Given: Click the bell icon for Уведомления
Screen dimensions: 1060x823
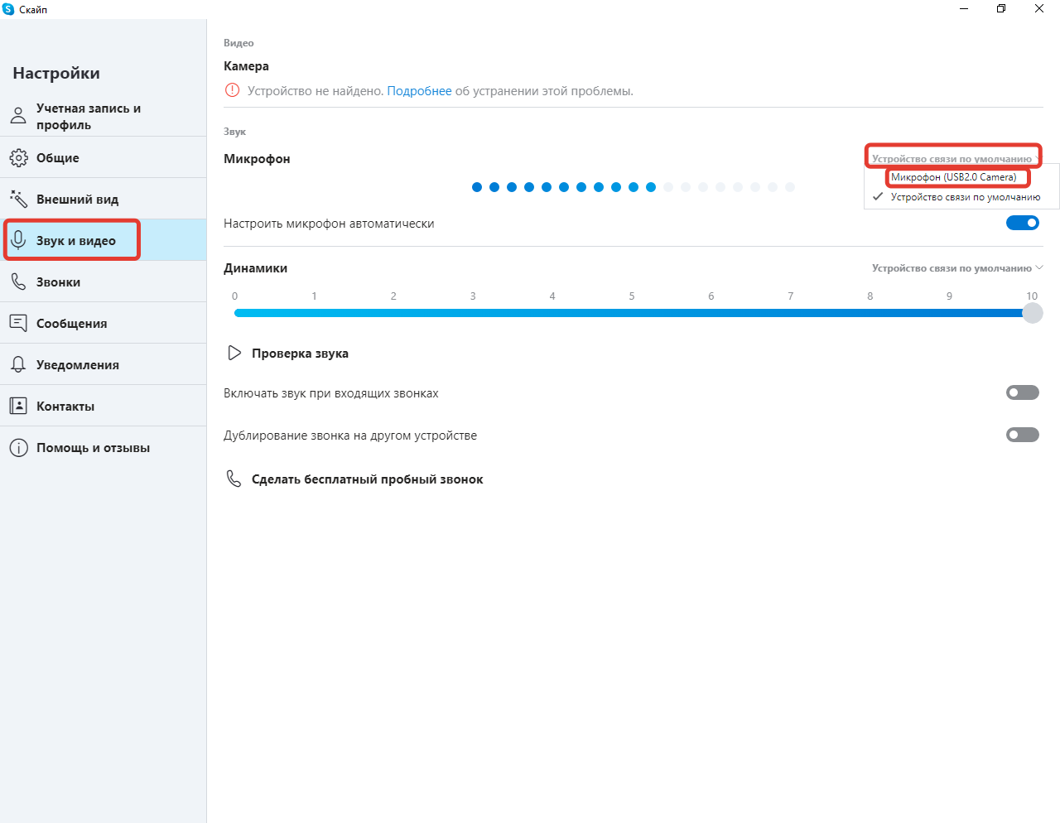Looking at the screenshot, I should pos(18,364).
